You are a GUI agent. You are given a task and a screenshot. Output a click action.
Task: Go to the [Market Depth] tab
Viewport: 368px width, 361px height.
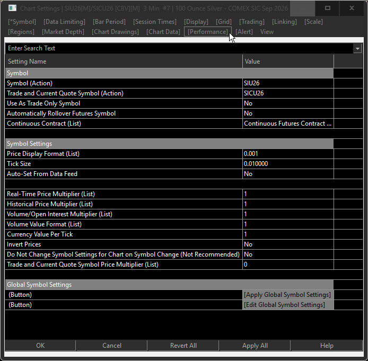click(63, 32)
